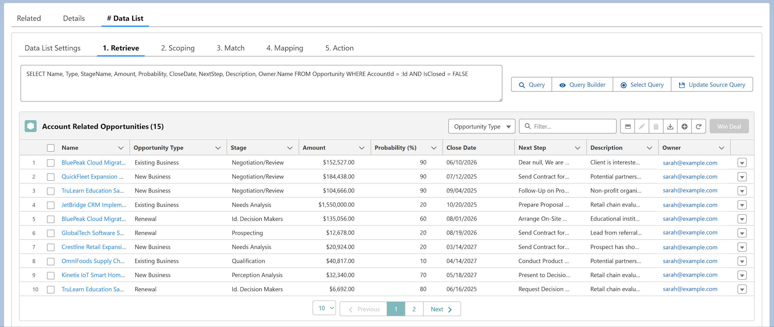The height and width of the screenshot is (327, 774).
Task: Open Query Builder with the eye icon
Action: pos(582,84)
